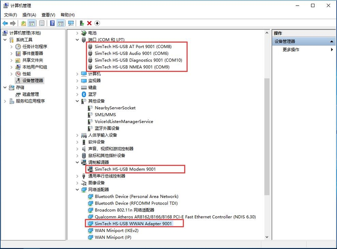Open Help using the question mark icon
The width and height of the screenshot is (337, 249).
(52, 23)
